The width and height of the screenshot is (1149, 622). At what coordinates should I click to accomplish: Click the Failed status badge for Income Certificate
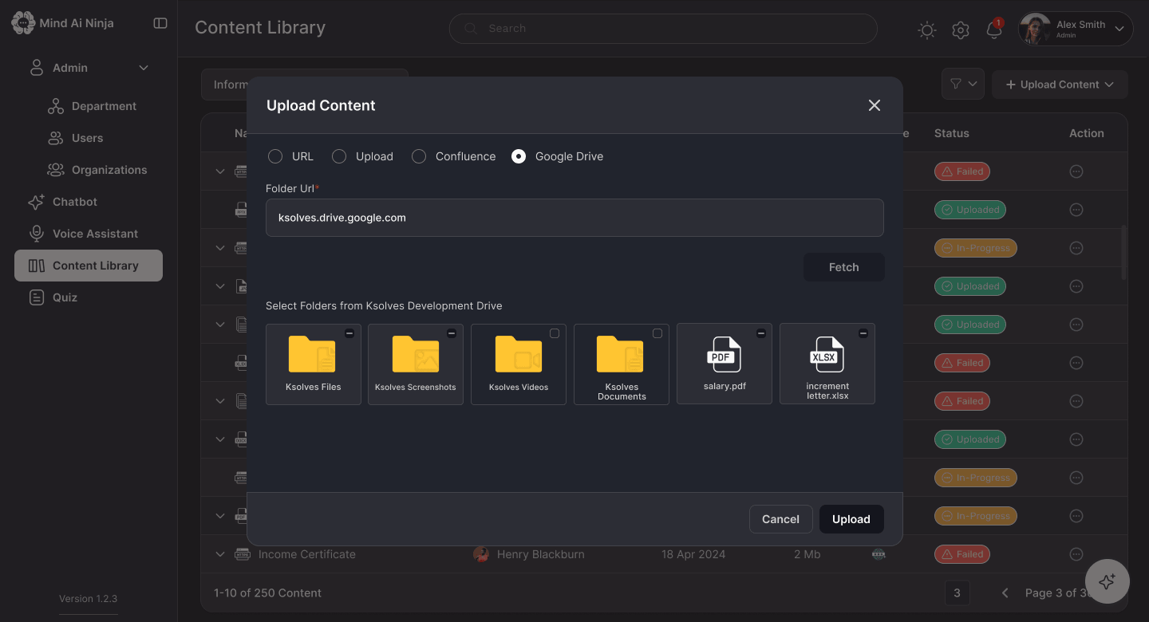click(x=962, y=554)
